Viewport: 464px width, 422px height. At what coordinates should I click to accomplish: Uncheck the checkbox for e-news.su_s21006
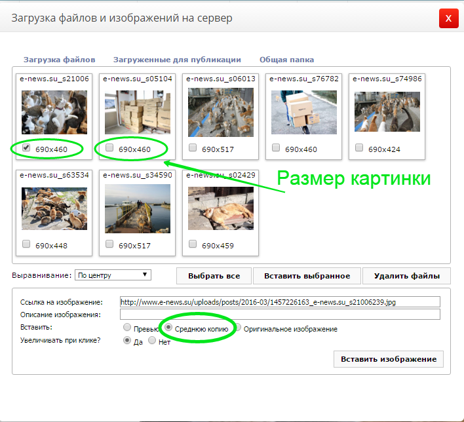pyautogui.click(x=26, y=148)
